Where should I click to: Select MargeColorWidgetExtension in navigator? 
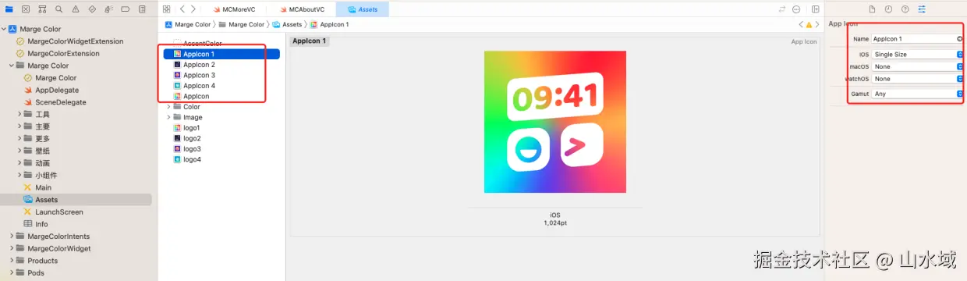click(75, 41)
